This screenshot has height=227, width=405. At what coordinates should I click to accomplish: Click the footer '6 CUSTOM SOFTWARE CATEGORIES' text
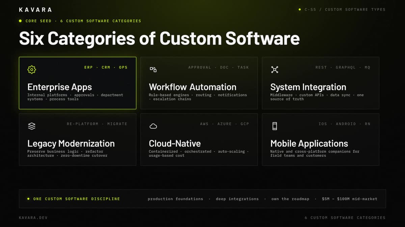pyautogui.click(x=345, y=218)
